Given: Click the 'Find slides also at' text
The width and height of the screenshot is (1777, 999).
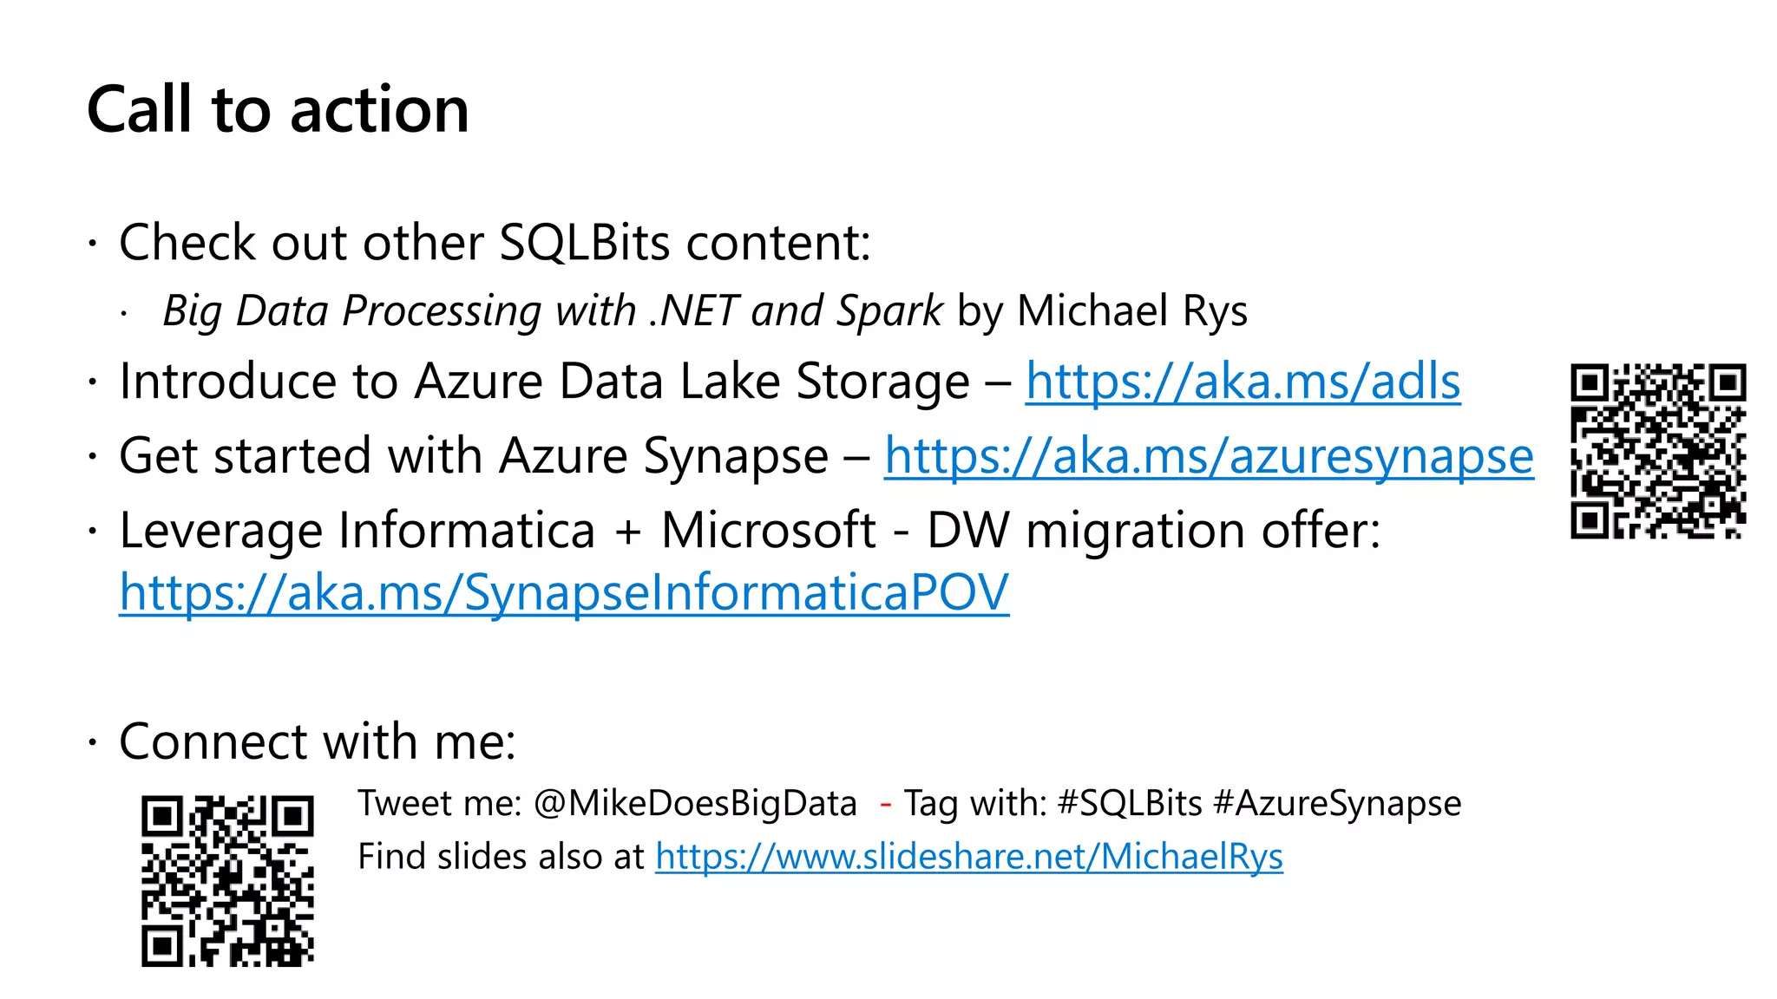Looking at the screenshot, I should tap(501, 857).
